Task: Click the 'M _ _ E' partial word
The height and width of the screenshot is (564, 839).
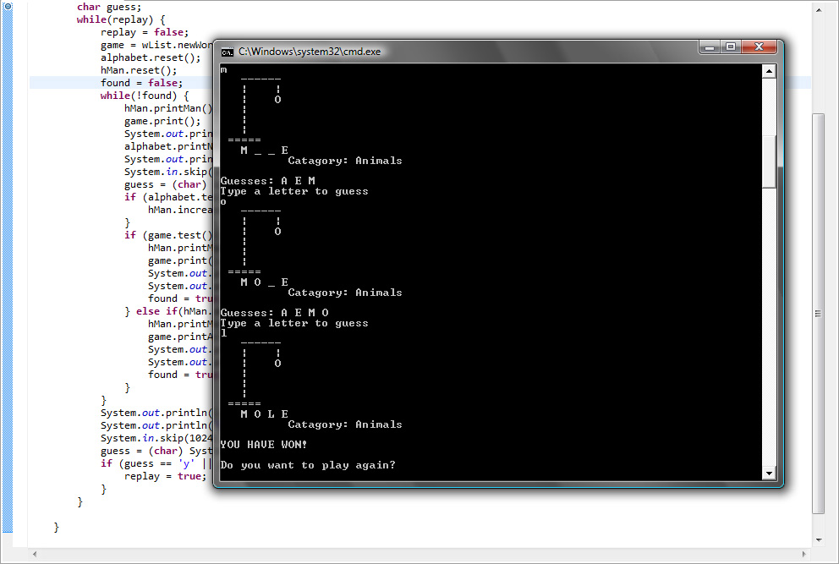Action: point(265,151)
